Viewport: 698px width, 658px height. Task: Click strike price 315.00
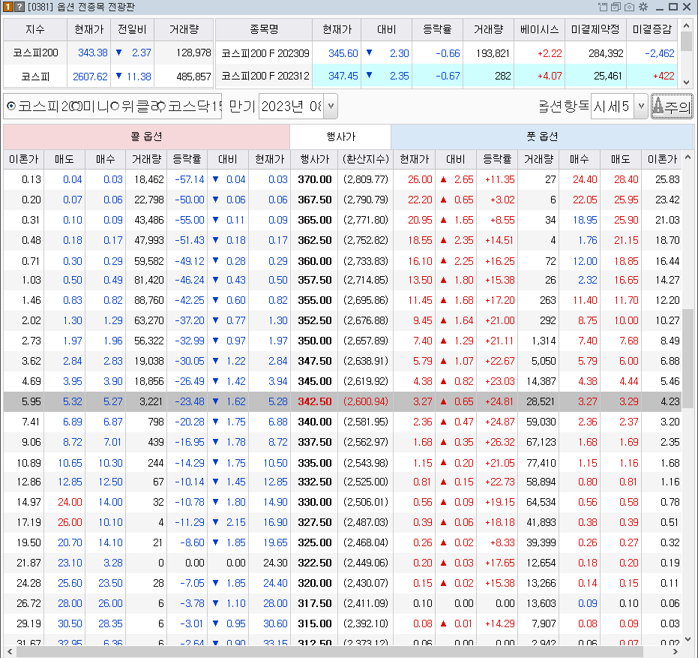pos(315,623)
